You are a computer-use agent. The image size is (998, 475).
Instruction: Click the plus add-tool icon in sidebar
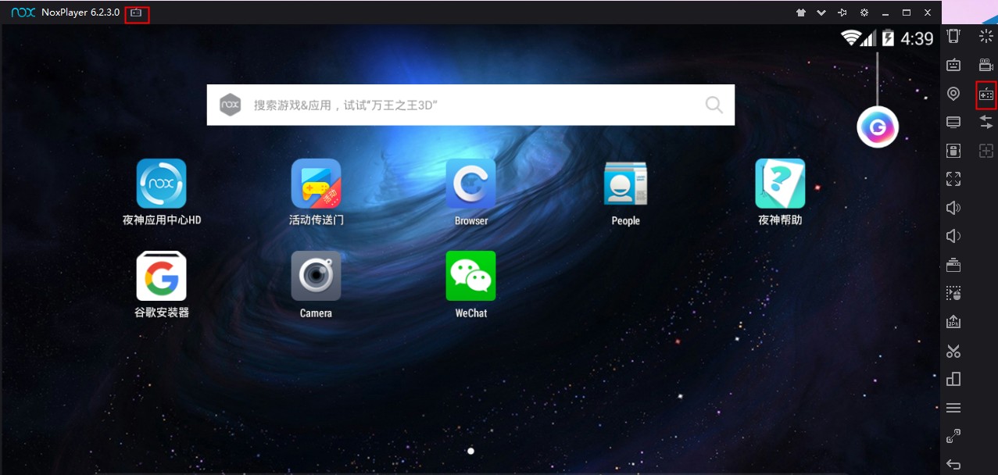pyautogui.click(x=986, y=151)
